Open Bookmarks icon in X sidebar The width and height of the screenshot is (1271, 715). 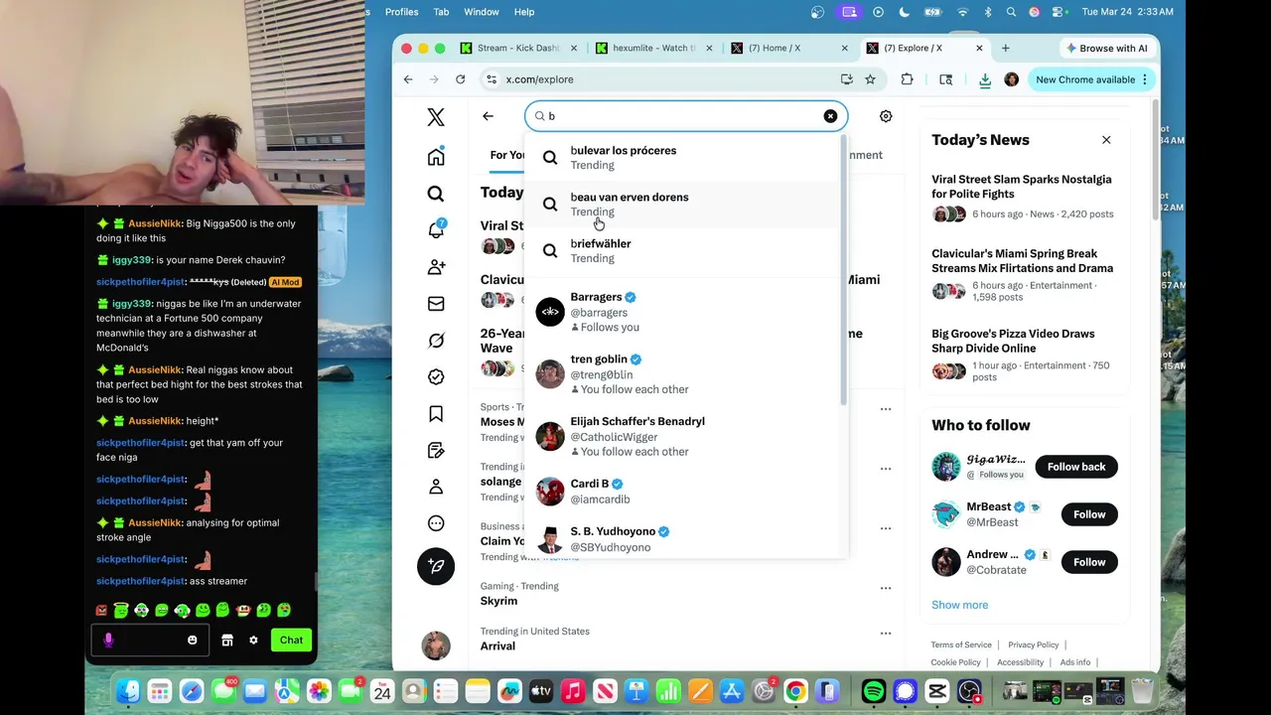[x=436, y=414]
